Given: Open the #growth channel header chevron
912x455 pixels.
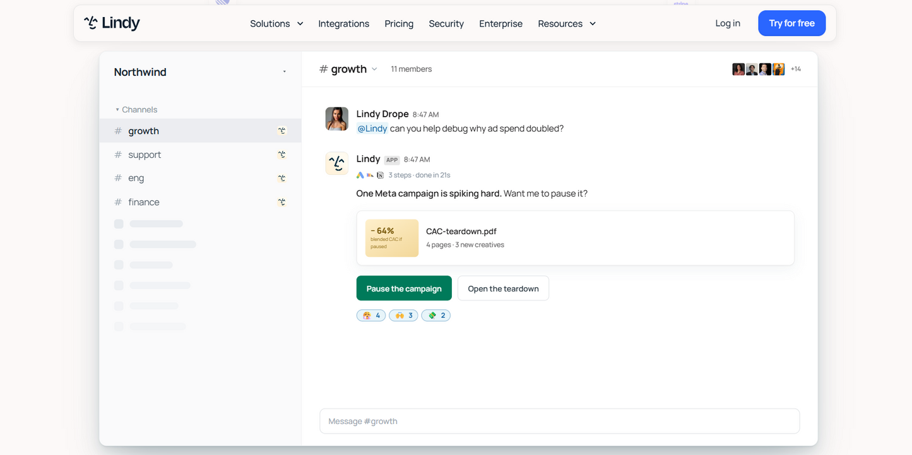Looking at the screenshot, I should pos(374,69).
